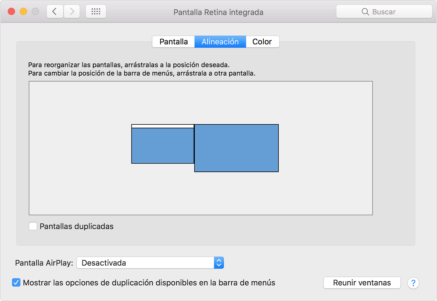
Task: Open the Color tab
Action: coord(262,42)
